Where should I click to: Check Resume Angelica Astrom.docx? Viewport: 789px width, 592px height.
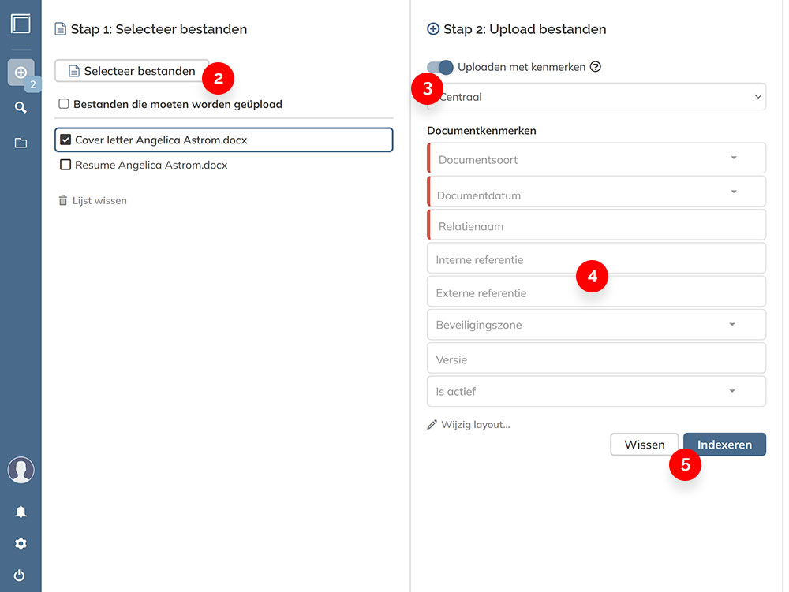(x=65, y=165)
